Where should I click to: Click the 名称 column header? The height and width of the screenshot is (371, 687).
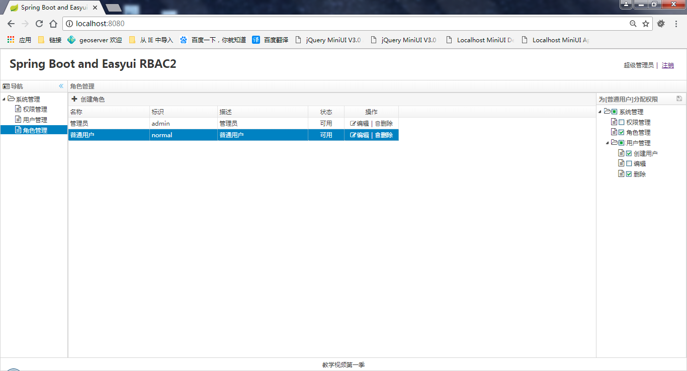point(109,112)
